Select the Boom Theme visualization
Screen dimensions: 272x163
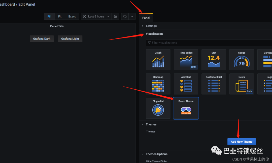tap(186, 108)
